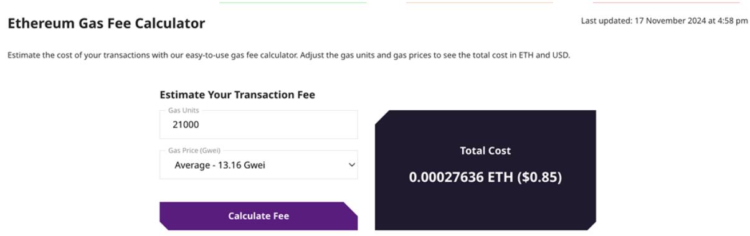Click the orange bar at the top
The height and width of the screenshot is (236, 750).
pos(480,2)
